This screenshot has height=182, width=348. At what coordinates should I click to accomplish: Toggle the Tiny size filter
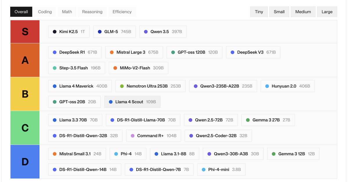click(259, 12)
